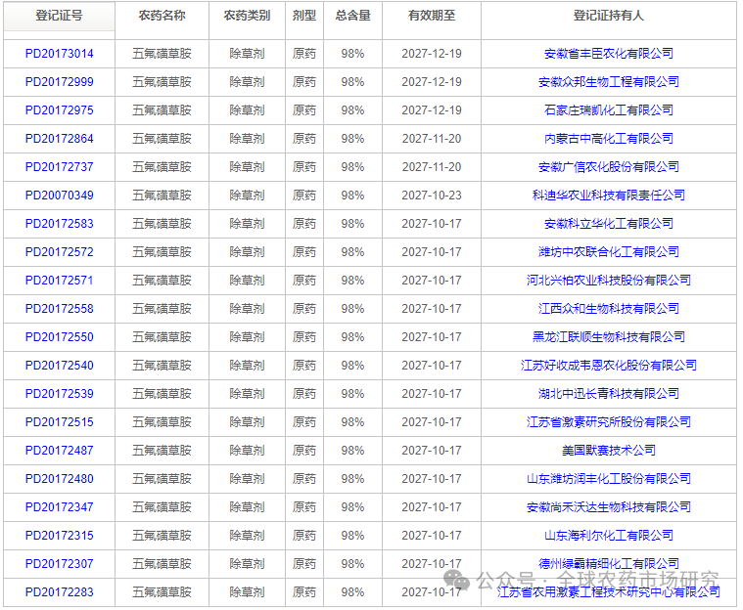
Task: Click holder 石家庄瑞凯化工有限公司
Action: click(609, 110)
